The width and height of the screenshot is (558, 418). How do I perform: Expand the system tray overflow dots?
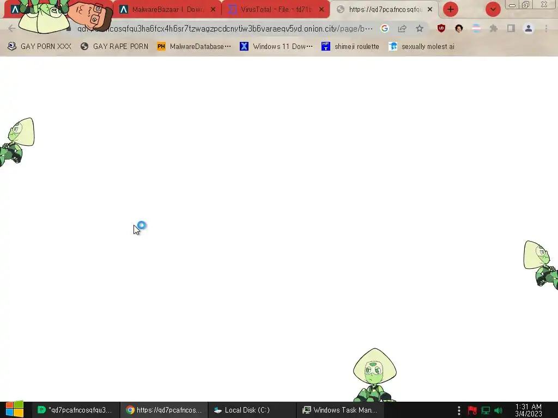(x=459, y=410)
